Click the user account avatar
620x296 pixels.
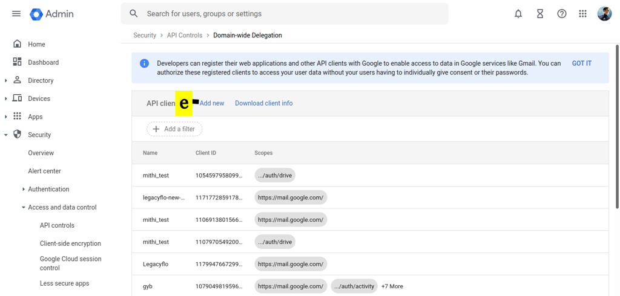coord(604,13)
